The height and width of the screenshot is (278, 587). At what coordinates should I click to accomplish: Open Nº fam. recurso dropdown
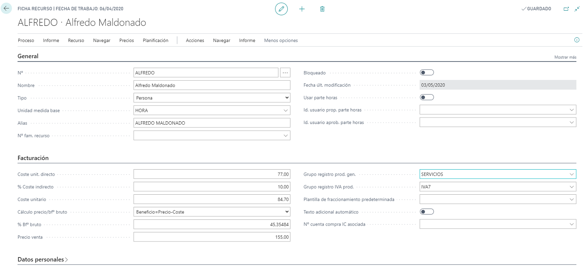(286, 135)
